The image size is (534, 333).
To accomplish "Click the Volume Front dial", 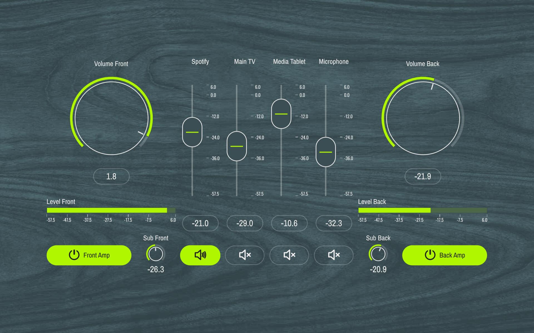I will click(111, 118).
